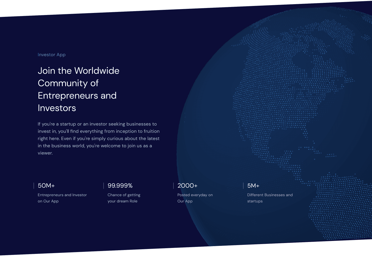Image resolution: width=372 pixels, height=257 pixels.
Task: Click the '5M+' statistic
Action: [x=253, y=186]
